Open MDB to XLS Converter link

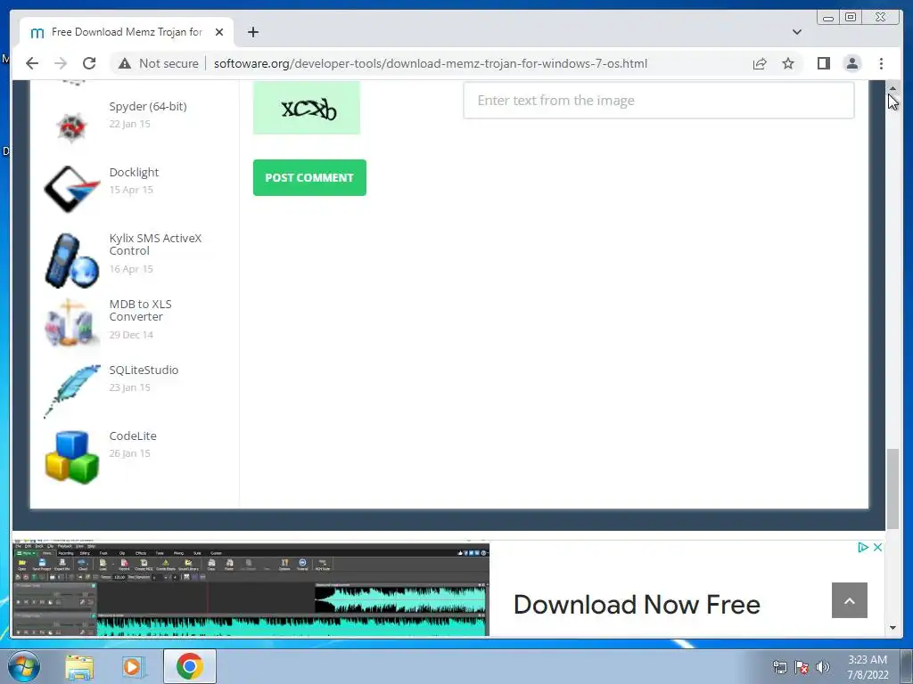(140, 310)
